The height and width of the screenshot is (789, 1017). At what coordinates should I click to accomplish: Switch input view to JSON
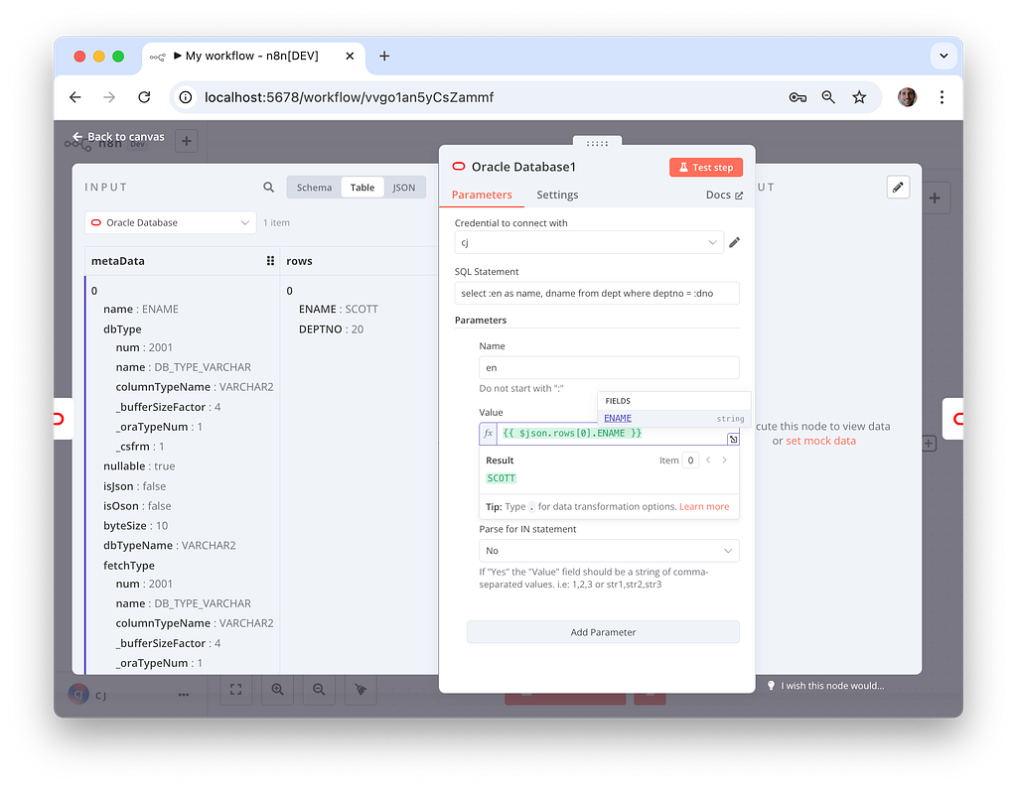tap(403, 188)
